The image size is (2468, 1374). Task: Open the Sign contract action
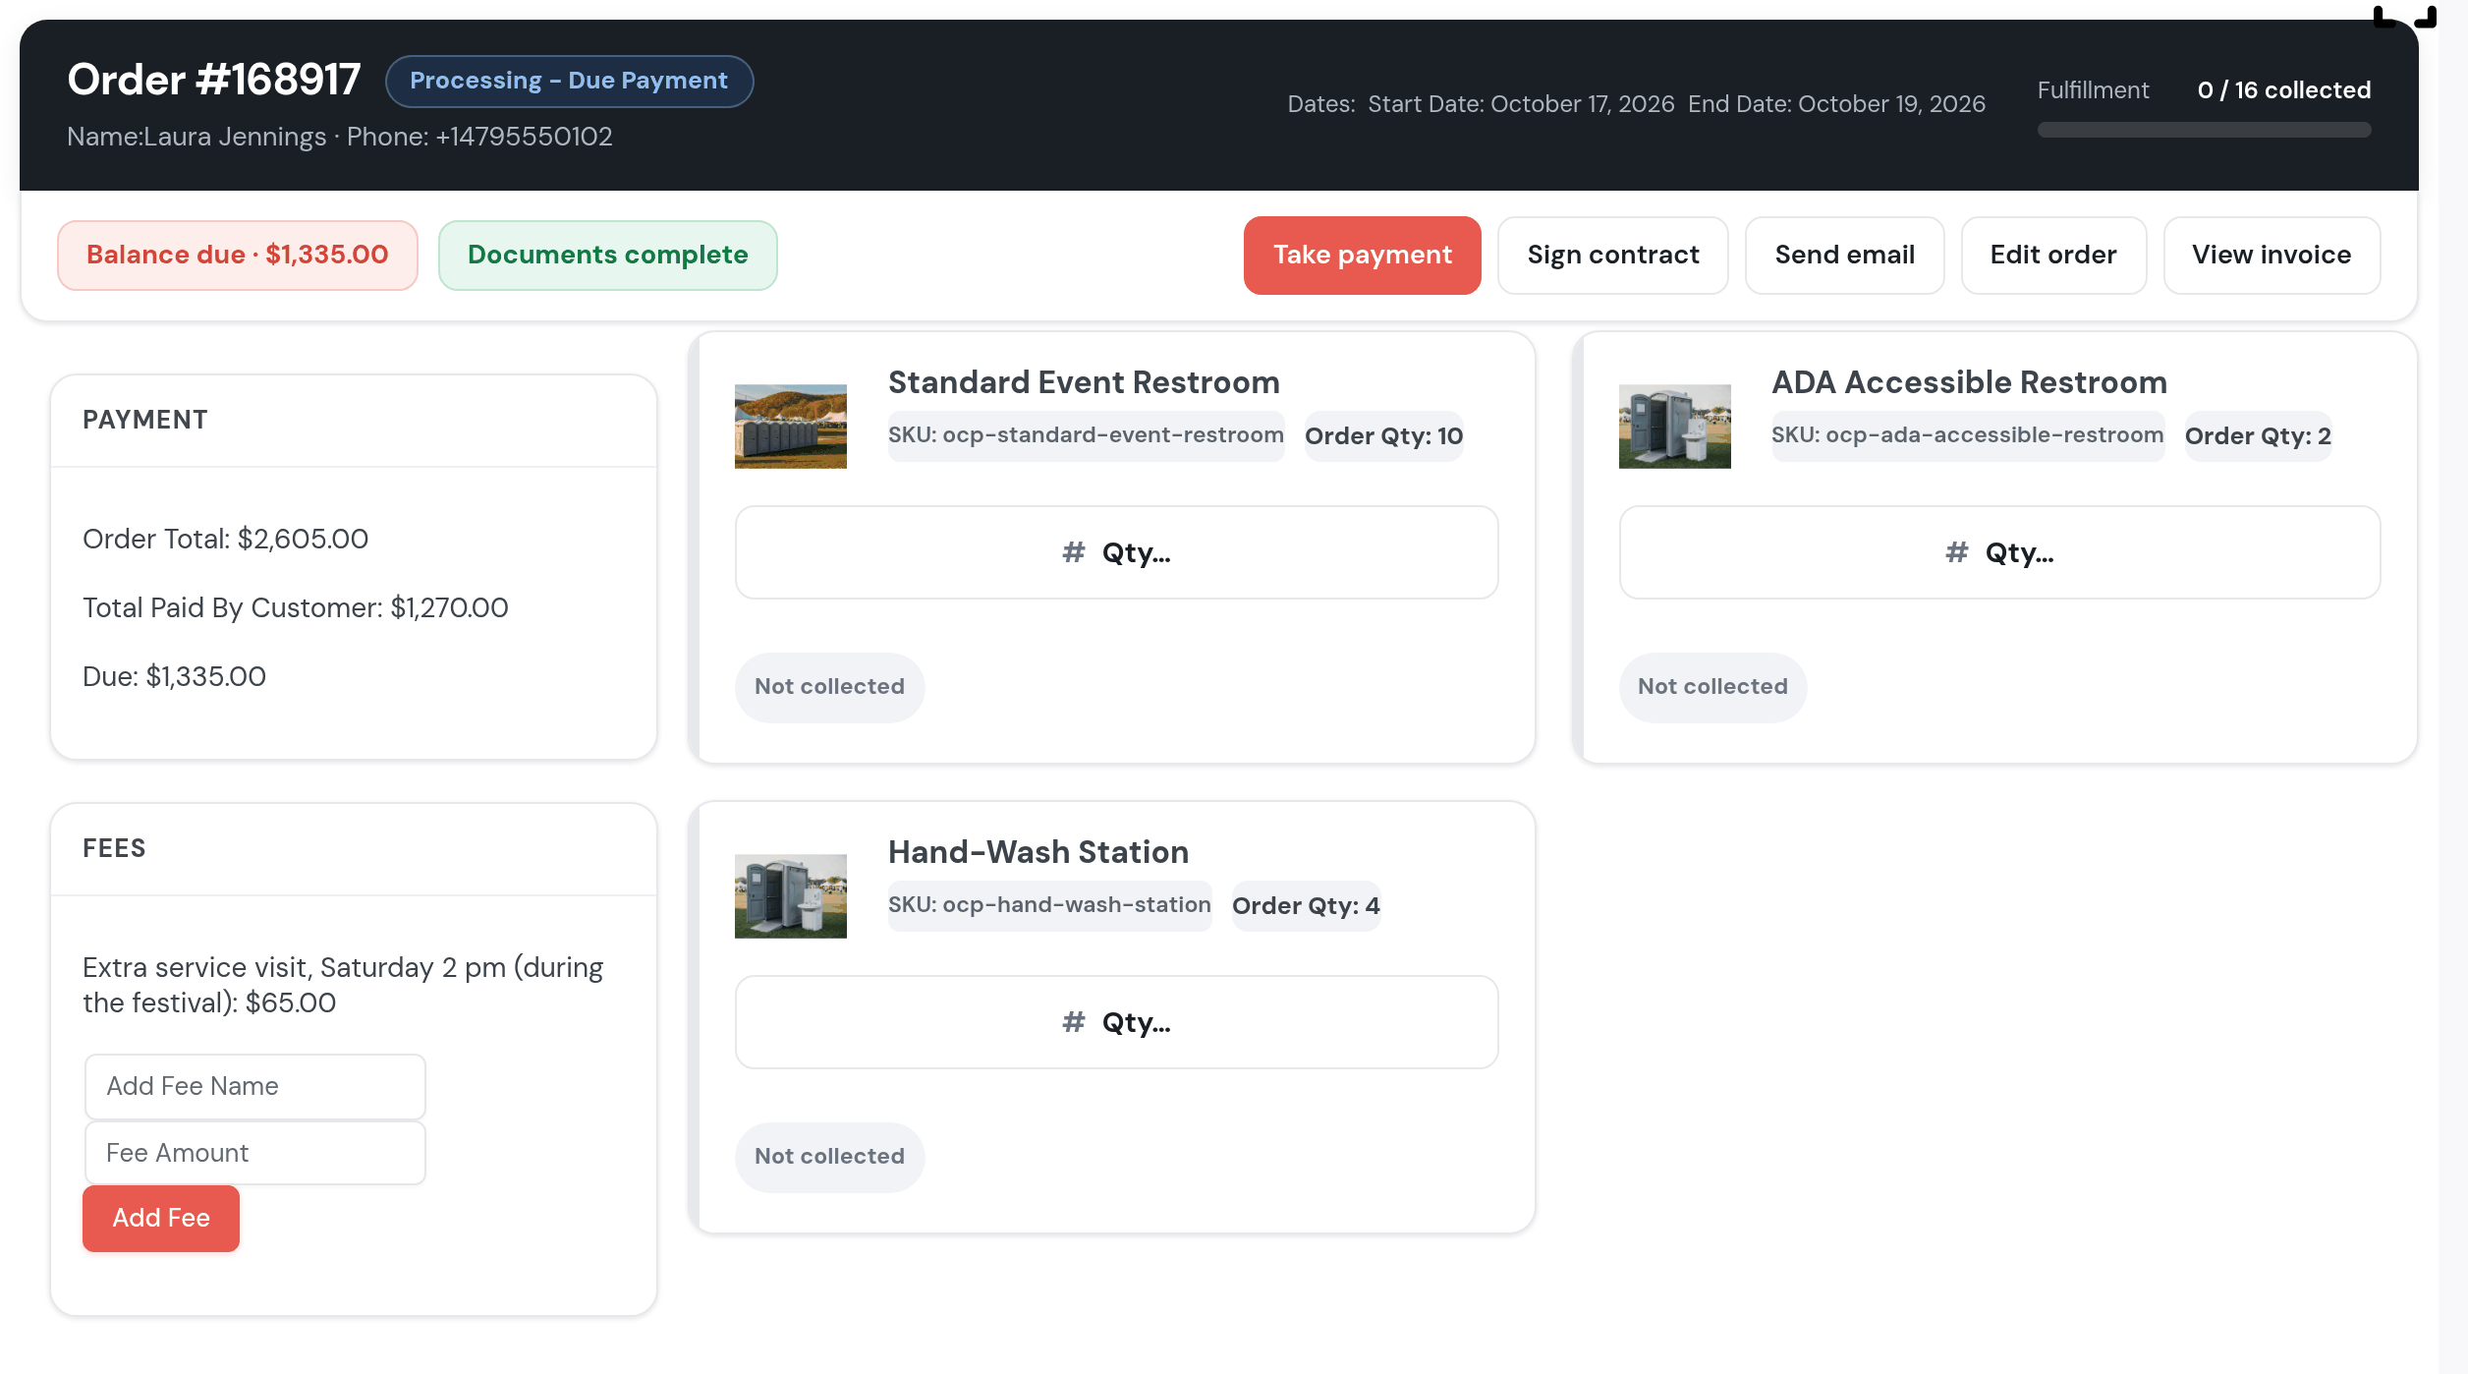pos(1612,256)
